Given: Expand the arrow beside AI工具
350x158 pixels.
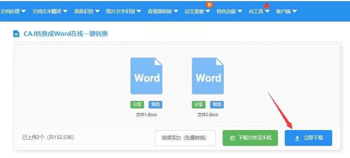Looking at the screenshot, I should tap(267, 11).
